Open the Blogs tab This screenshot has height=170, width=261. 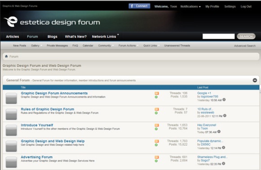[x=52, y=36]
